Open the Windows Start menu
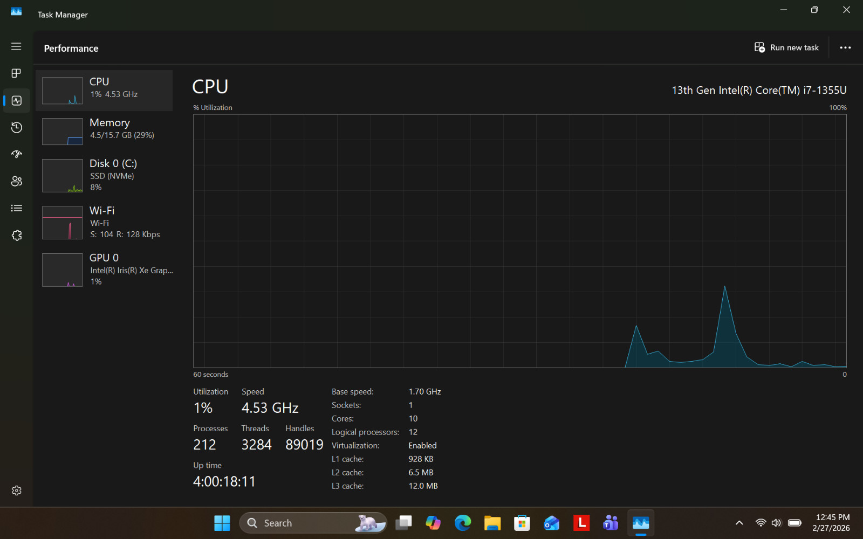 (222, 523)
